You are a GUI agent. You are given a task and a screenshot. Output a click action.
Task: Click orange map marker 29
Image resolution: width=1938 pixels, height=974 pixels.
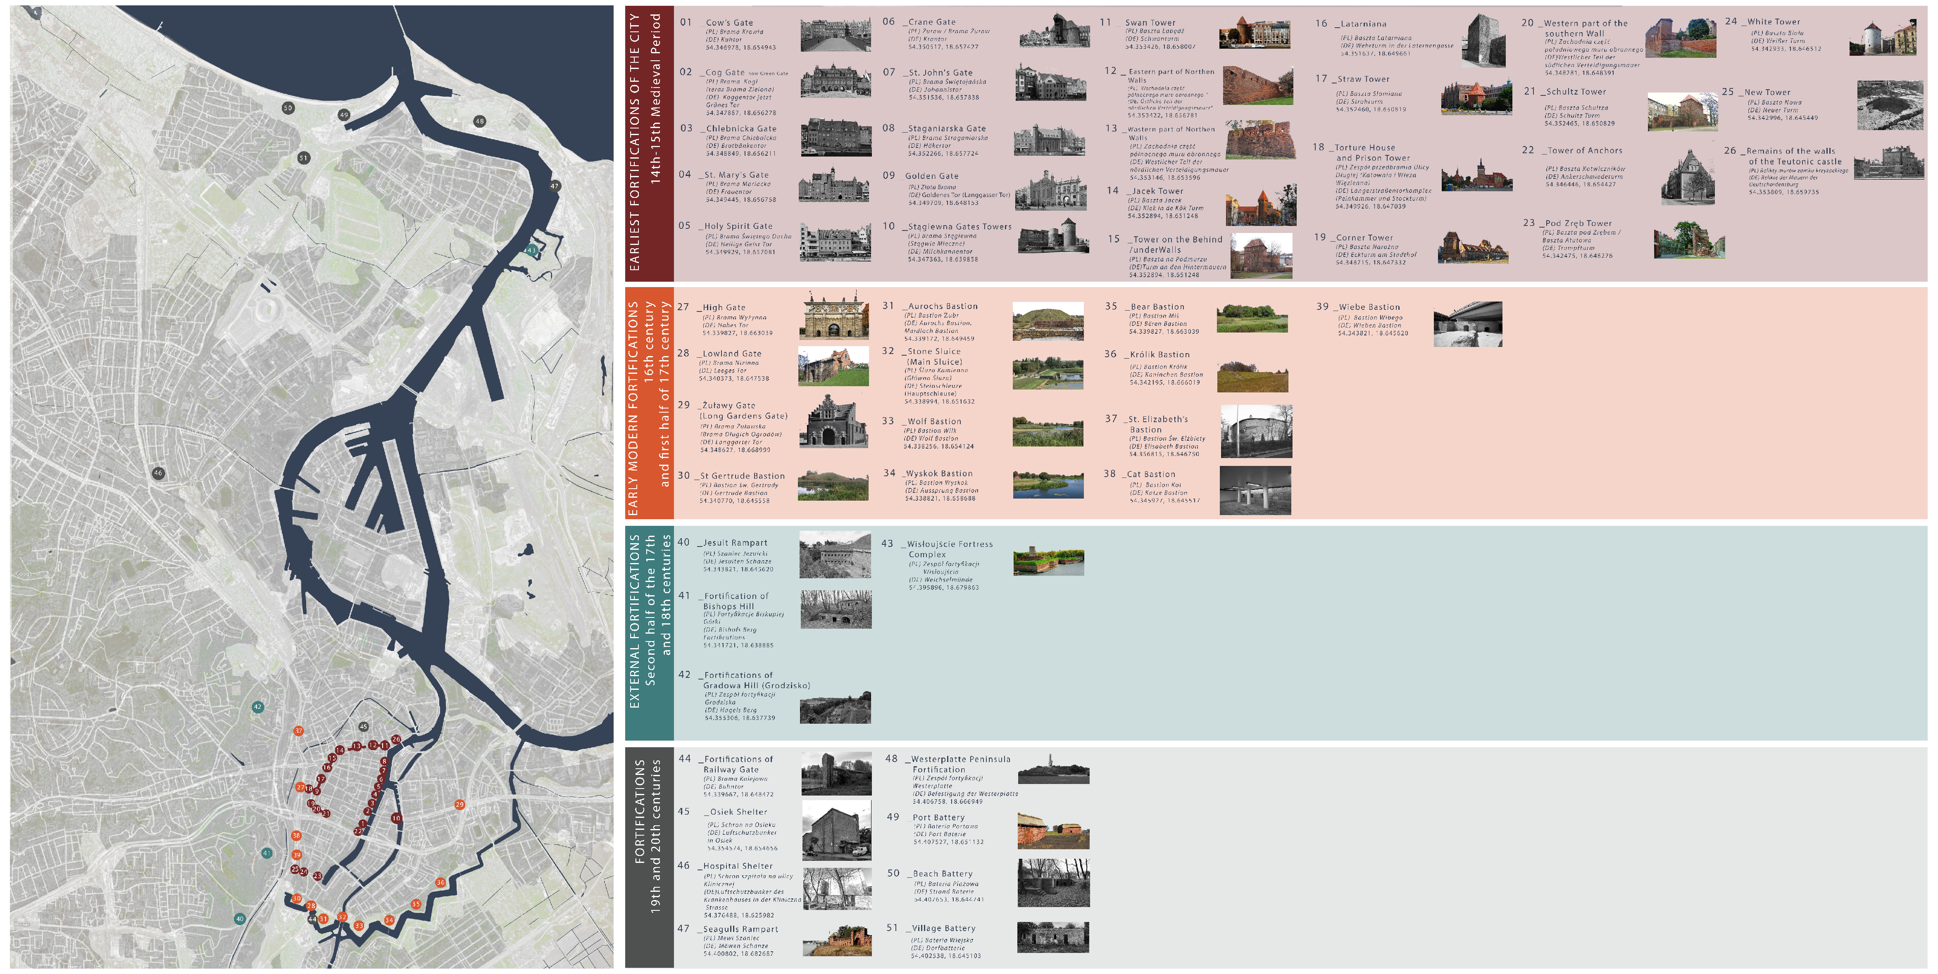pos(460,805)
